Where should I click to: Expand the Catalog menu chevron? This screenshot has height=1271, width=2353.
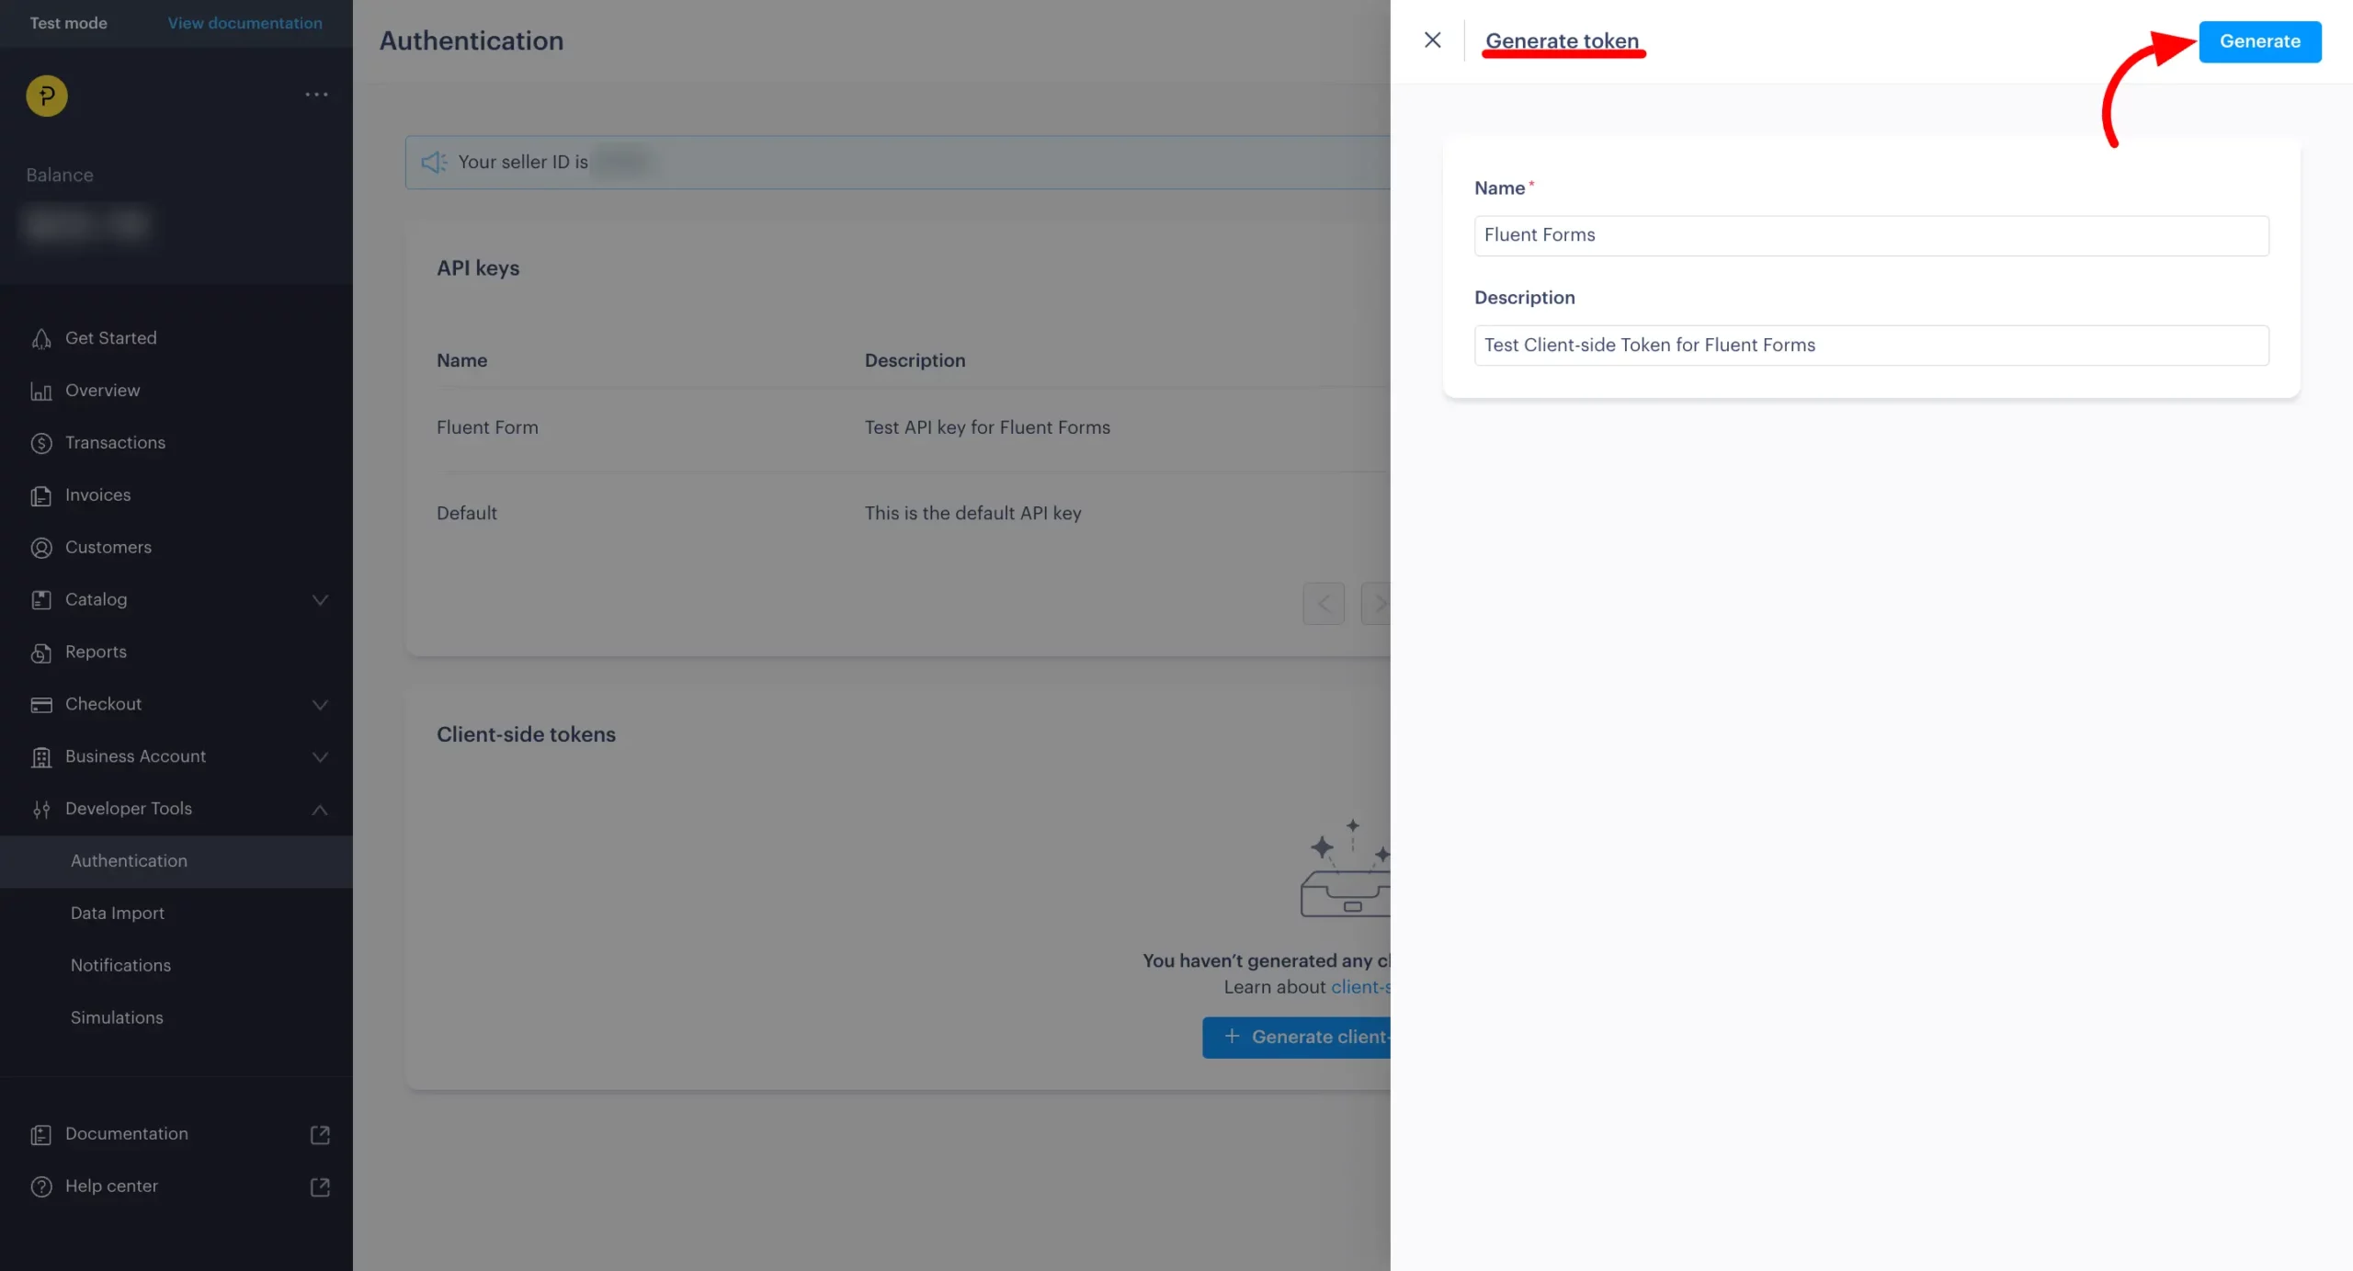[x=320, y=600]
